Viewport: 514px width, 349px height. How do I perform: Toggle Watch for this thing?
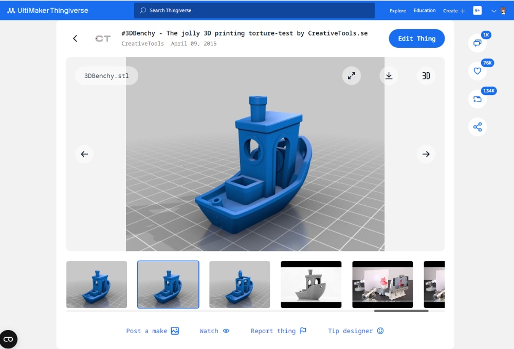pyautogui.click(x=214, y=331)
